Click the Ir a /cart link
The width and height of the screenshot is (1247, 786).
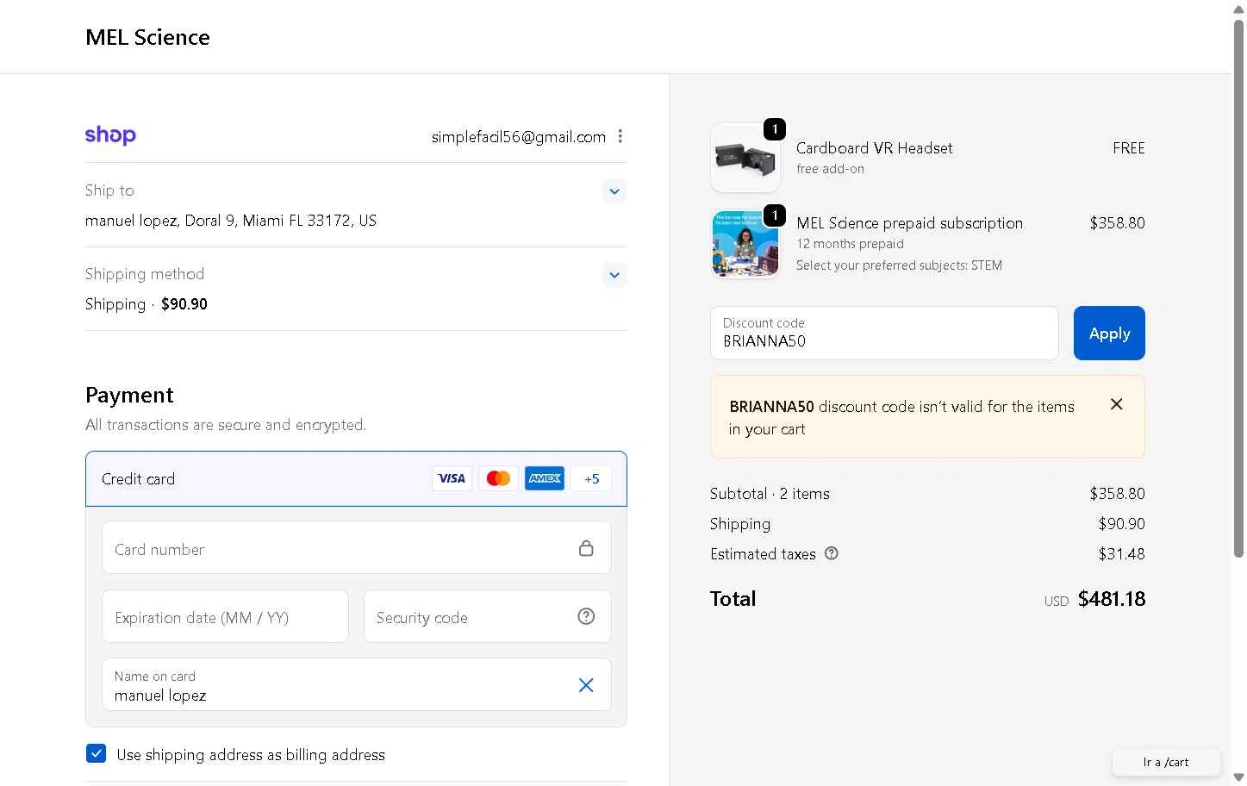[x=1166, y=762]
